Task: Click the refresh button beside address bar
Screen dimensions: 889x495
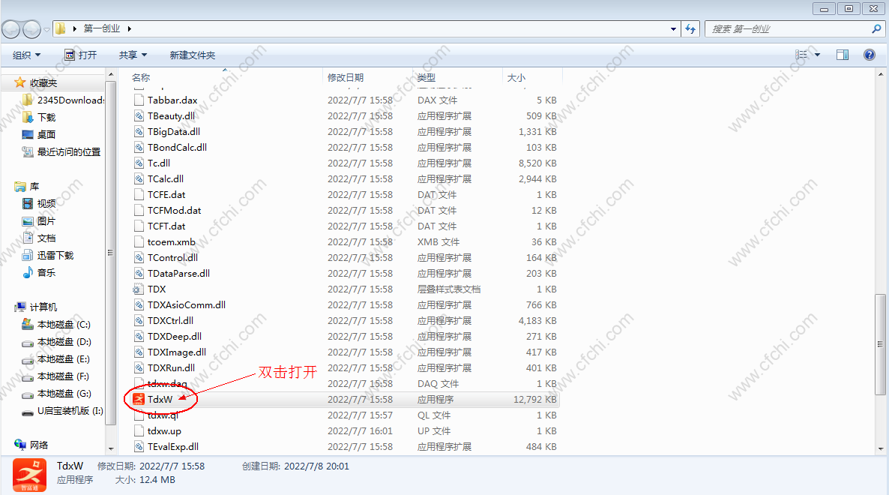Action: point(690,29)
